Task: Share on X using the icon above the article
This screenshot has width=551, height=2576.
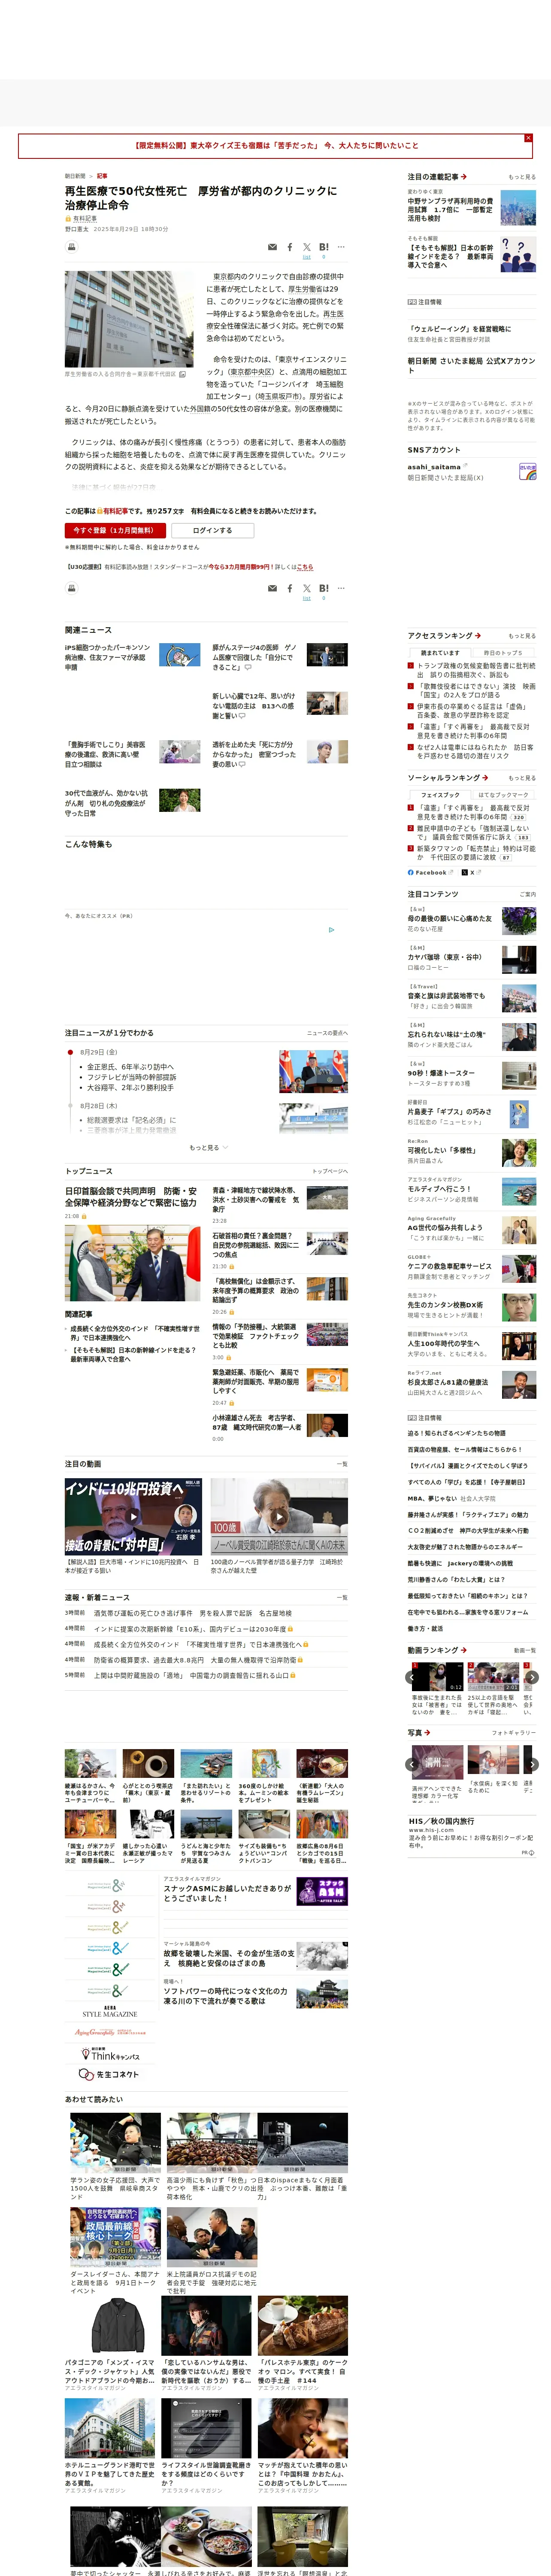Action: [x=307, y=247]
